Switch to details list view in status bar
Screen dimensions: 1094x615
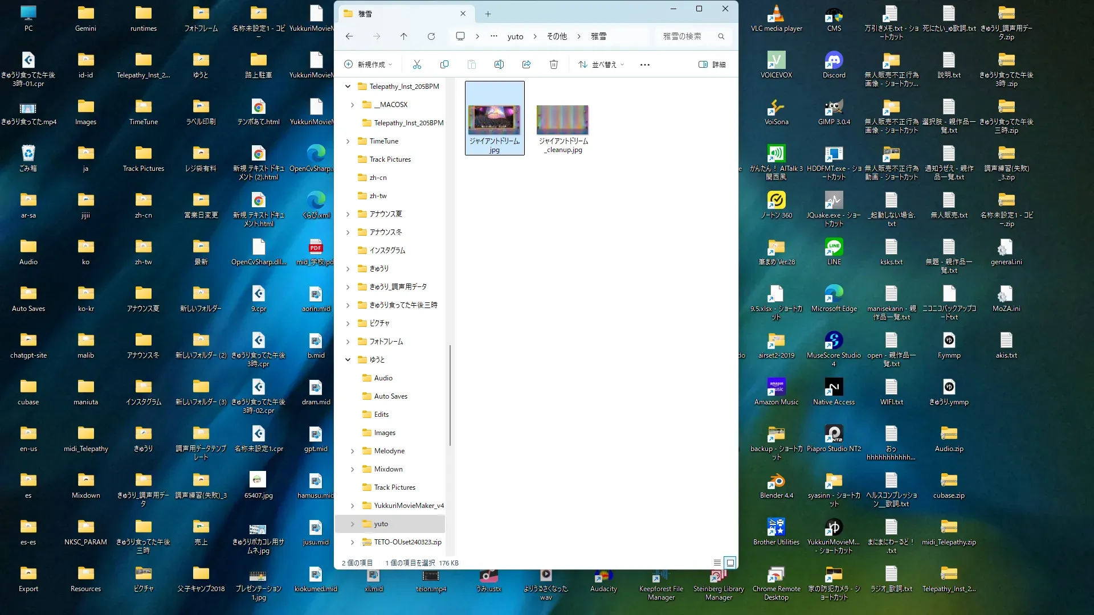717,563
